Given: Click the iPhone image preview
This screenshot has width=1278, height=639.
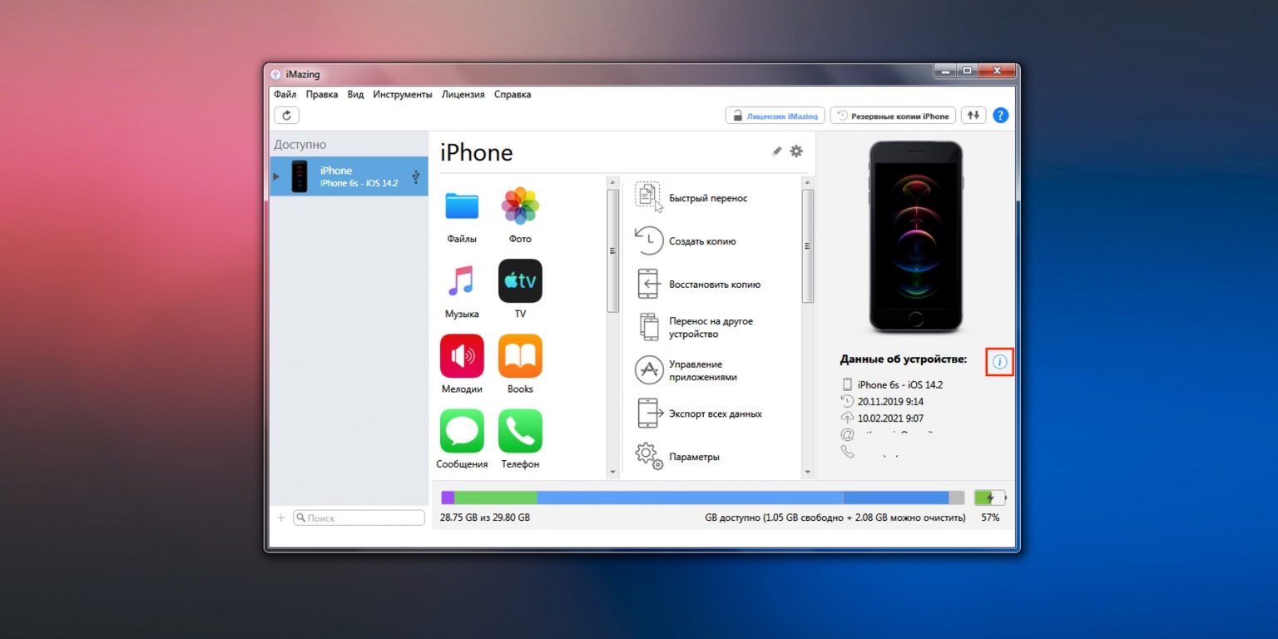Looking at the screenshot, I should pyautogui.click(x=916, y=237).
